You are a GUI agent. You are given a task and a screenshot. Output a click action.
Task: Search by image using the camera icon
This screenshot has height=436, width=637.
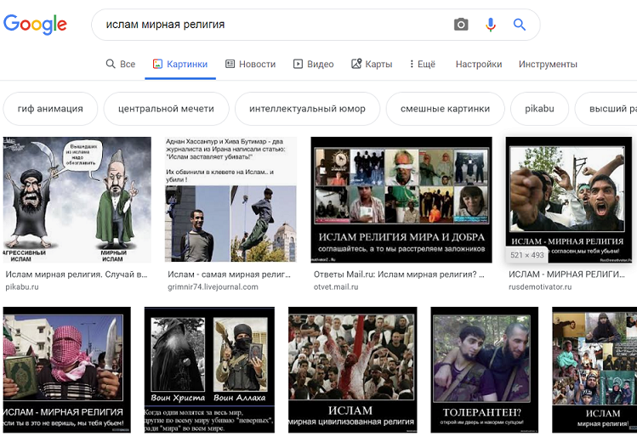(x=461, y=25)
